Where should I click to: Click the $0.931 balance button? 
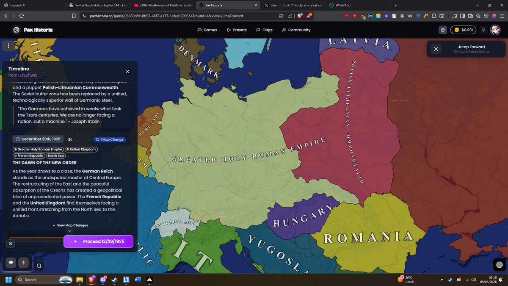coord(463,30)
